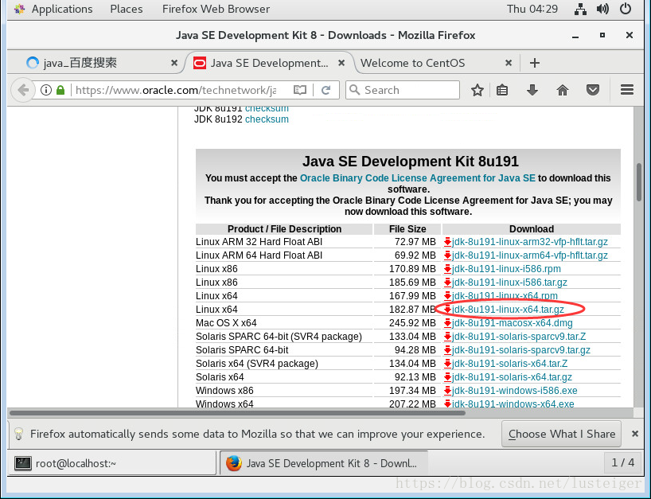Download jdk-8u191-solaris-x64.tar.Z link
Viewport: 651px width, 499px height.
pos(509,364)
